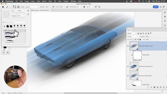This screenshot has height=94, width=167.
Task: Pick first recent brush thumbnail
Action: point(4,26)
